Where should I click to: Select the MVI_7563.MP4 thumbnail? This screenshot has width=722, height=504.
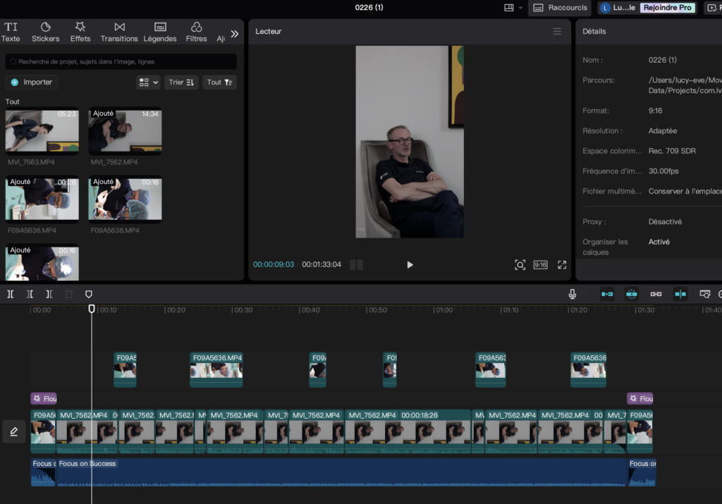pyautogui.click(x=42, y=131)
